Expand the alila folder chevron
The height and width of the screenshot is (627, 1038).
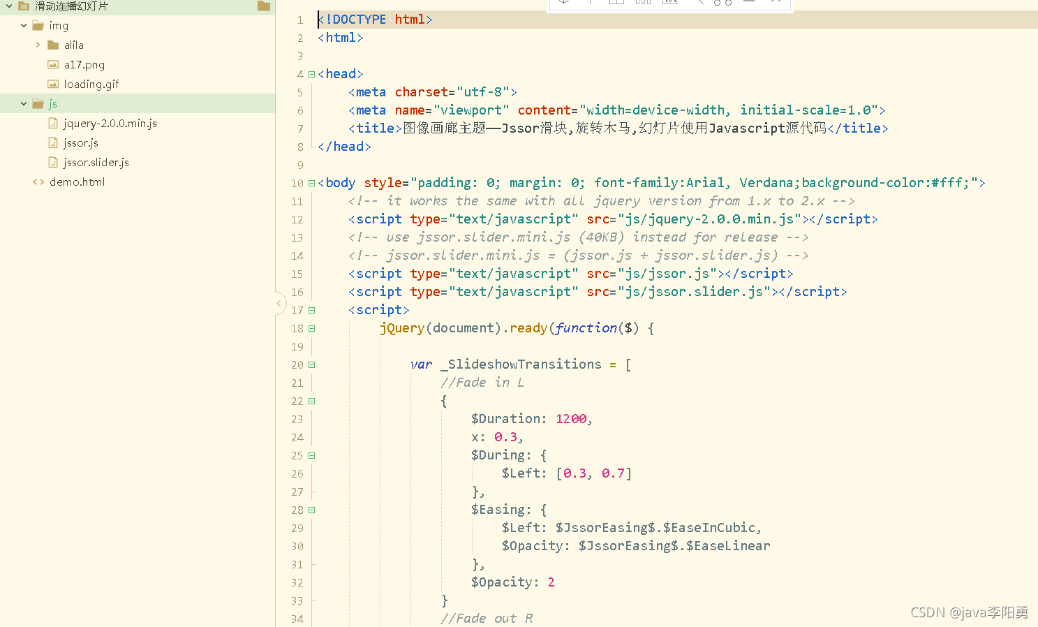tap(38, 45)
